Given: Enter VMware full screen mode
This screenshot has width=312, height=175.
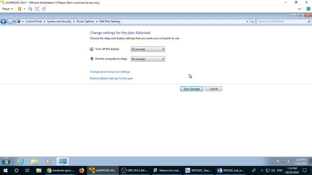Looking at the screenshot, I should tap(37, 9).
